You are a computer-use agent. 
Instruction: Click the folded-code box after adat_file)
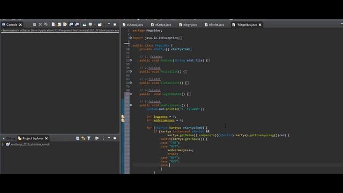click(x=208, y=61)
